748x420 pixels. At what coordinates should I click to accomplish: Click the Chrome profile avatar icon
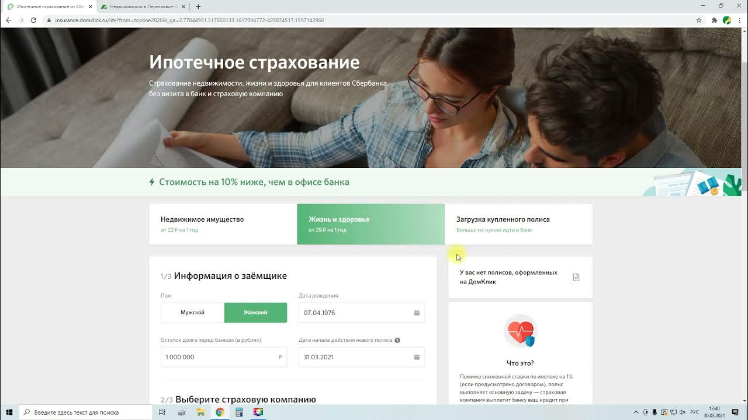(x=727, y=20)
